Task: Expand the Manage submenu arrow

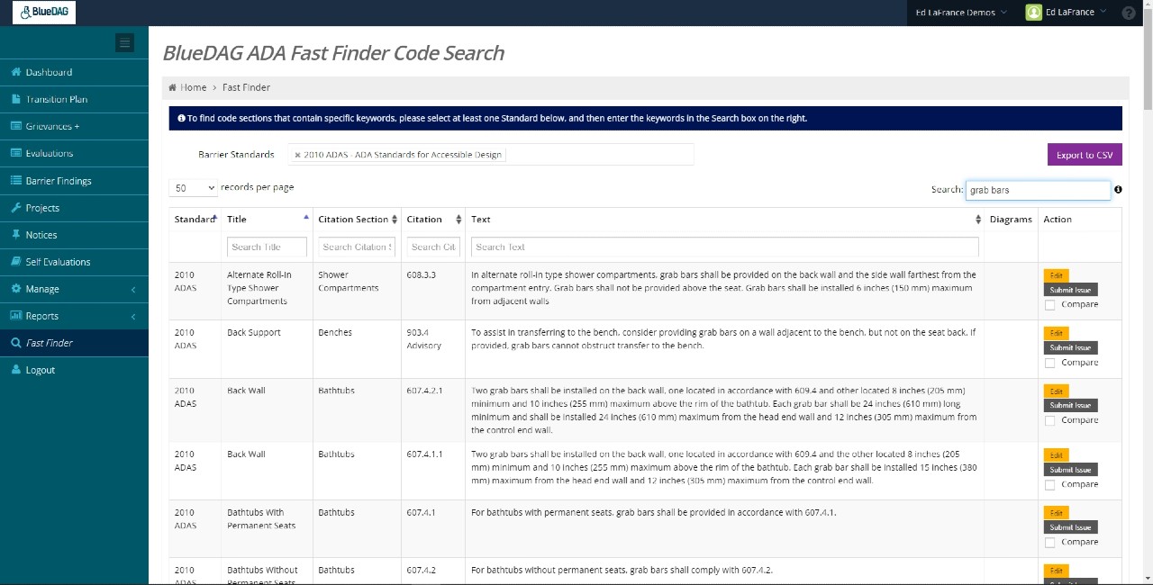Action: click(133, 289)
